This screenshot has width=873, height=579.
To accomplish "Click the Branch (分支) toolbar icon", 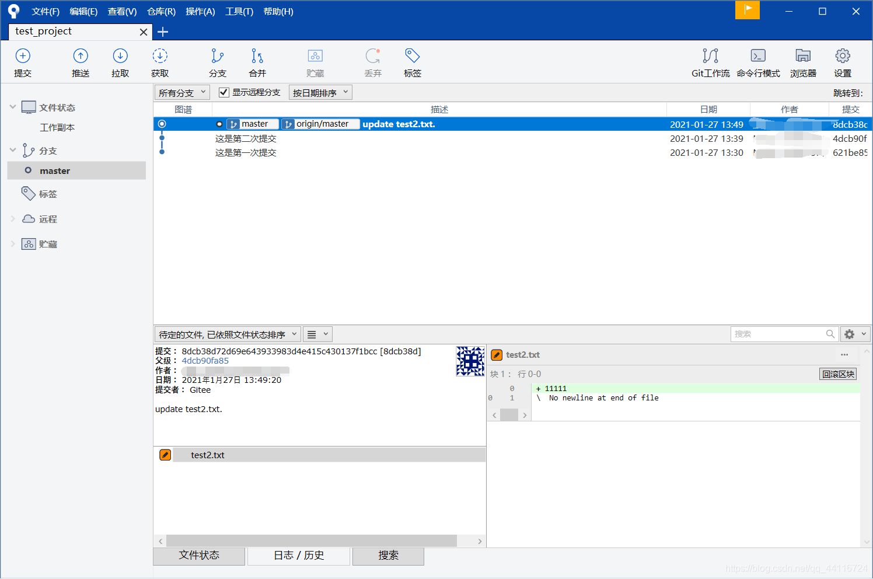I will click(217, 56).
